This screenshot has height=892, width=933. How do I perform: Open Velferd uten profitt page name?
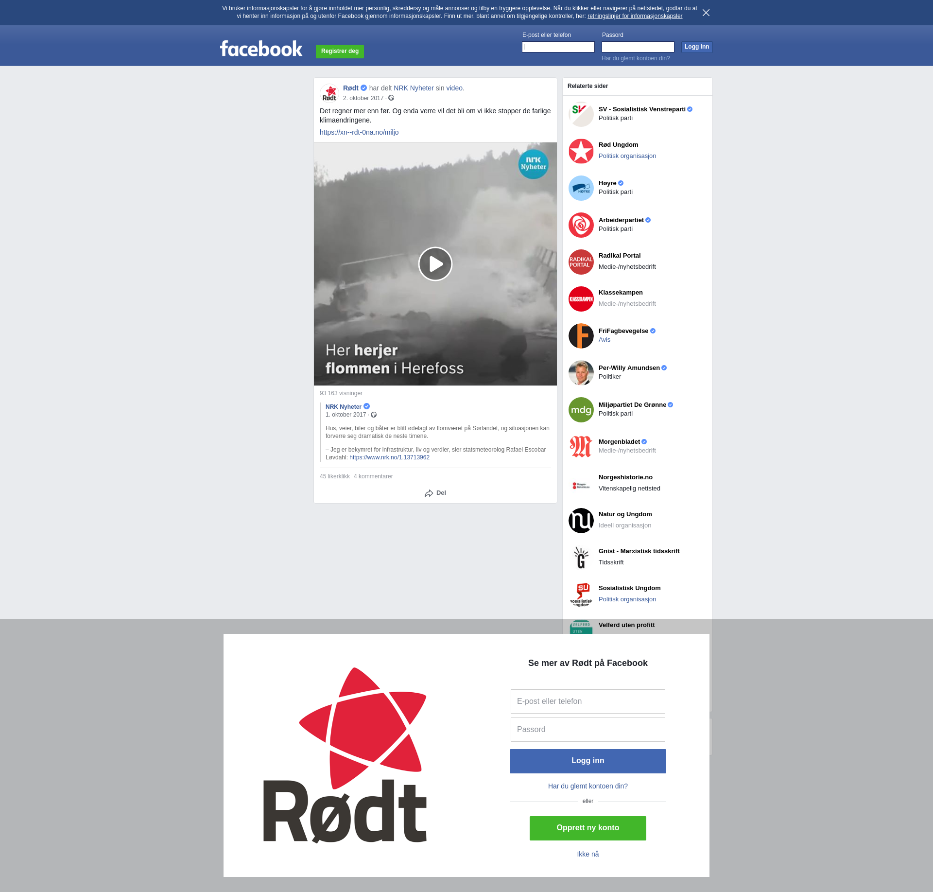(627, 625)
